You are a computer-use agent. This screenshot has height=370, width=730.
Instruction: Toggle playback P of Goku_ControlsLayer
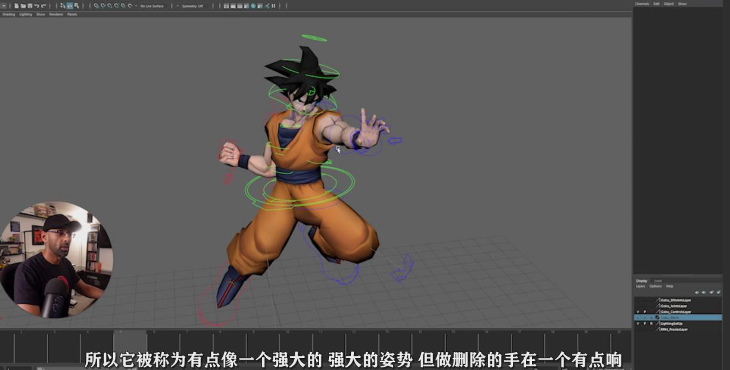645,312
